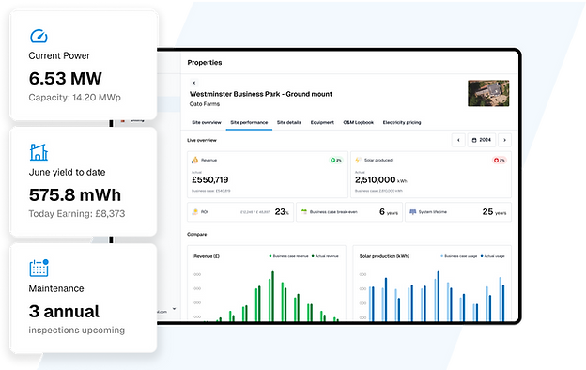Click the 25 years system lifetime value
The height and width of the screenshot is (370, 586).
click(x=494, y=212)
